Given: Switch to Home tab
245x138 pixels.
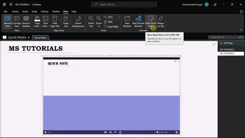Looking at the screenshot, I should [x=15, y=11].
